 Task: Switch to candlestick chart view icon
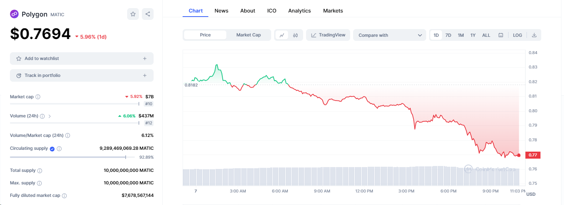[295, 35]
